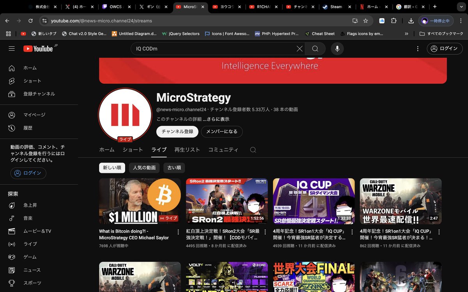Open the IQ CUP SRタイマン大会 thumbnail

tap(314, 201)
